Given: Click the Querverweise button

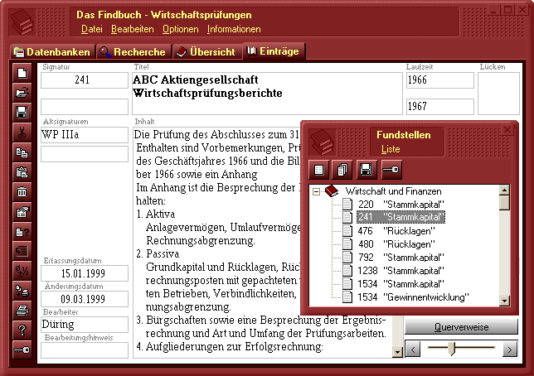Looking at the screenshot, I should [461, 327].
